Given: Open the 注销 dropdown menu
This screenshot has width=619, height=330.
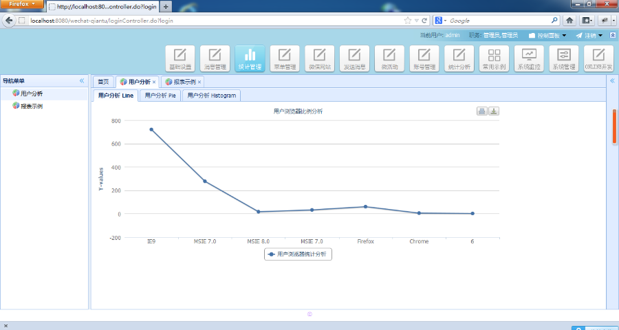Looking at the screenshot, I should pyautogui.click(x=589, y=36).
